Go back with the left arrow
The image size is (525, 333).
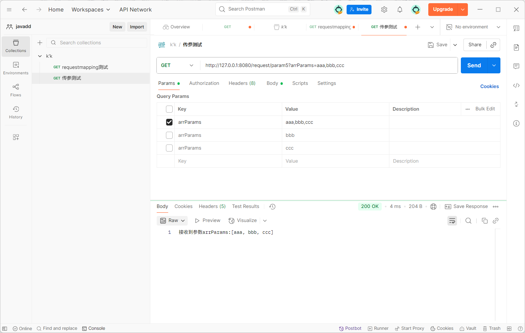(25, 10)
